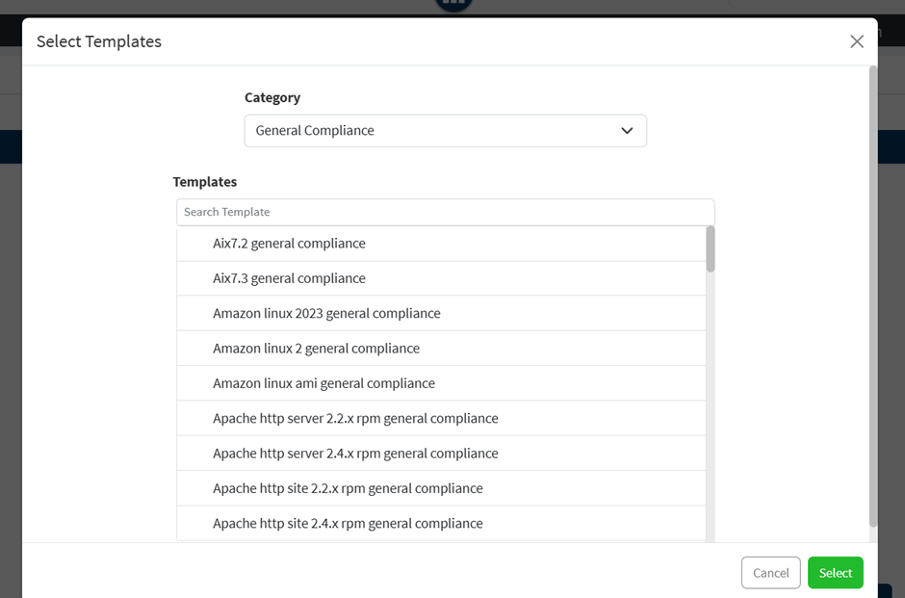The height and width of the screenshot is (598, 905).
Task: Select Aix7.2 general compliance template
Action: [x=441, y=244]
